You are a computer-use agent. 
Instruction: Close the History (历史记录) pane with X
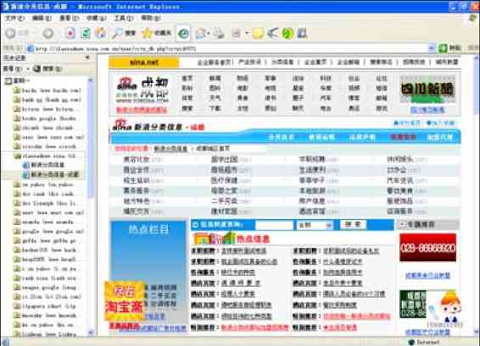click(x=87, y=58)
